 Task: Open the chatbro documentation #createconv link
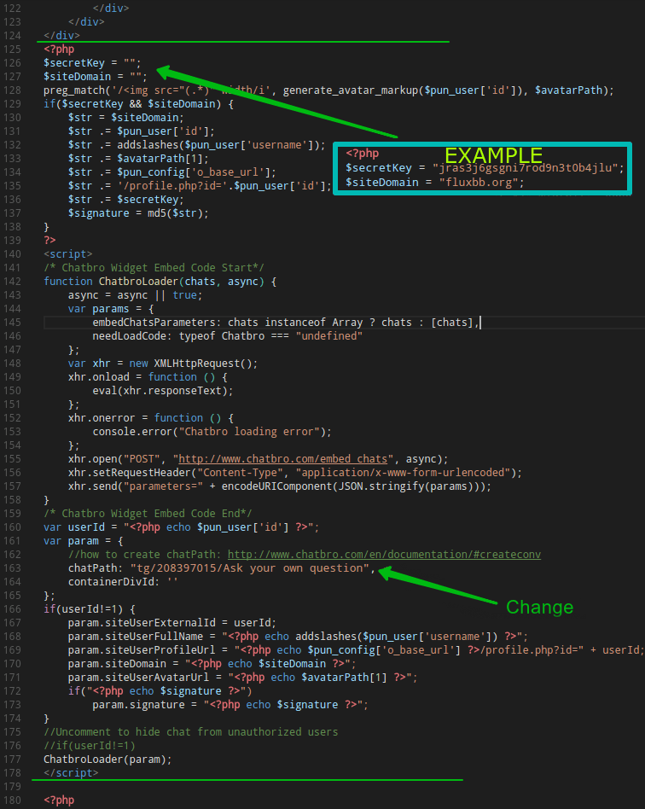tap(384, 554)
